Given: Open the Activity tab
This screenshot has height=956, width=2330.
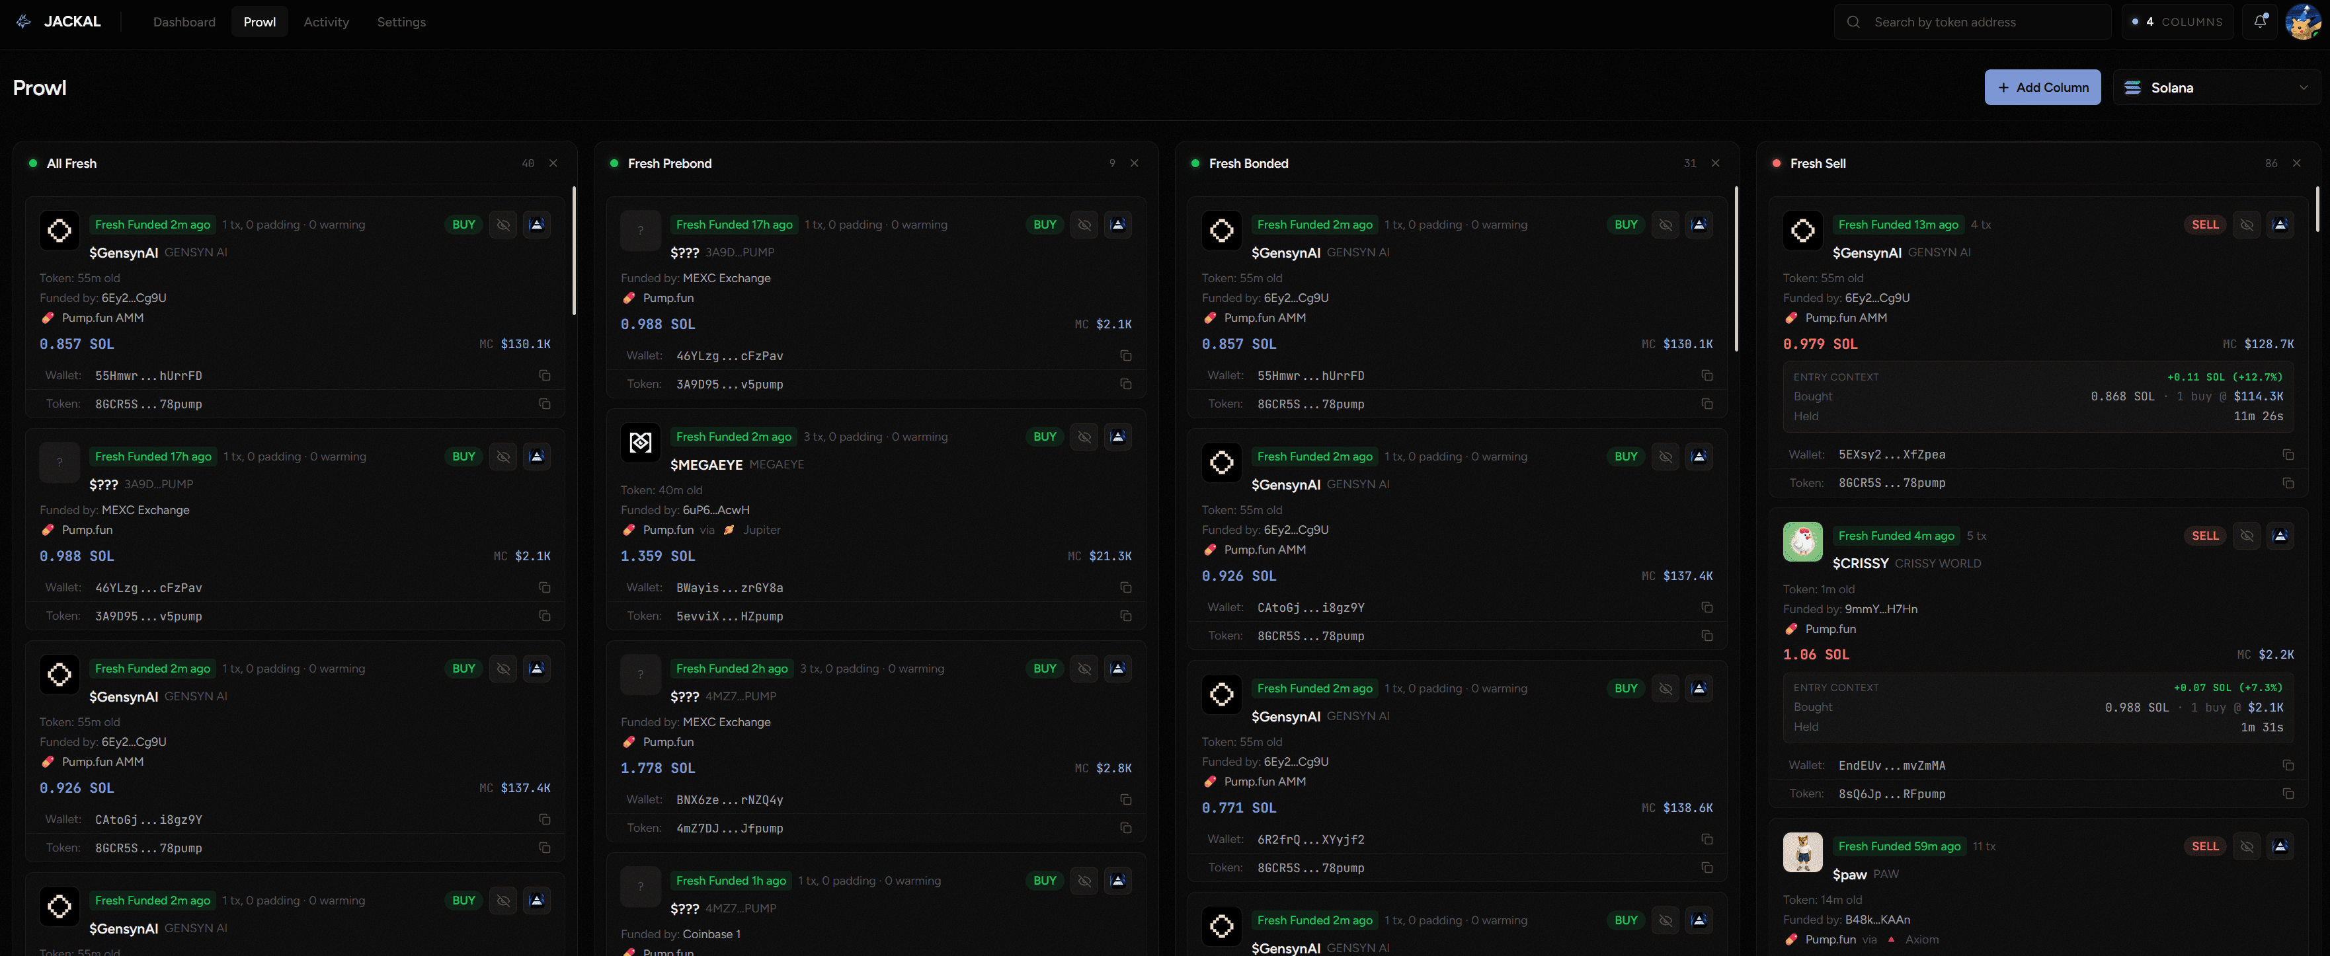Looking at the screenshot, I should coord(327,22).
